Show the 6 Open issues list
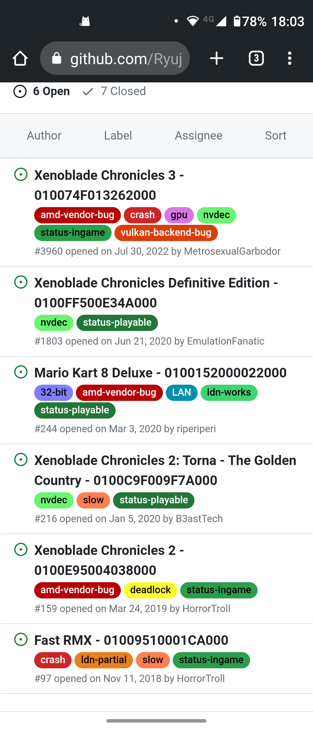The height and width of the screenshot is (731, 313). [41, 91]
